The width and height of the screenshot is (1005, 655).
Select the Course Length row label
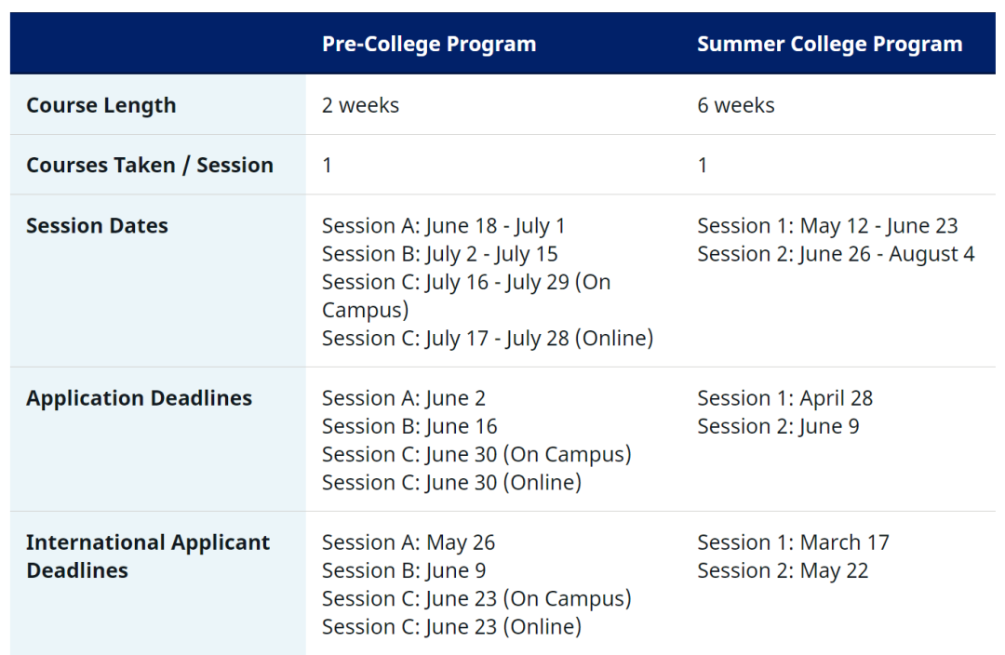click(100, 105)
